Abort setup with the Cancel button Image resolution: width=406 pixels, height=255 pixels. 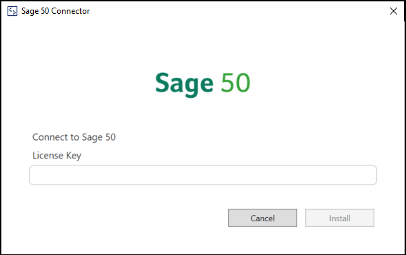(263, 218)
